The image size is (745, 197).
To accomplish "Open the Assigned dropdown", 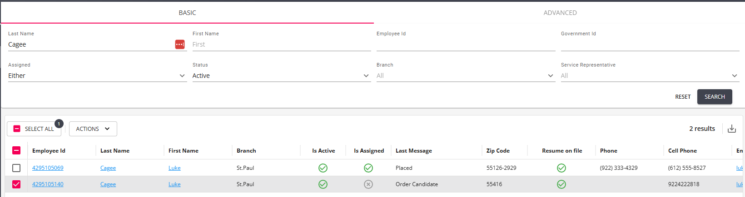I will point(97,76).
